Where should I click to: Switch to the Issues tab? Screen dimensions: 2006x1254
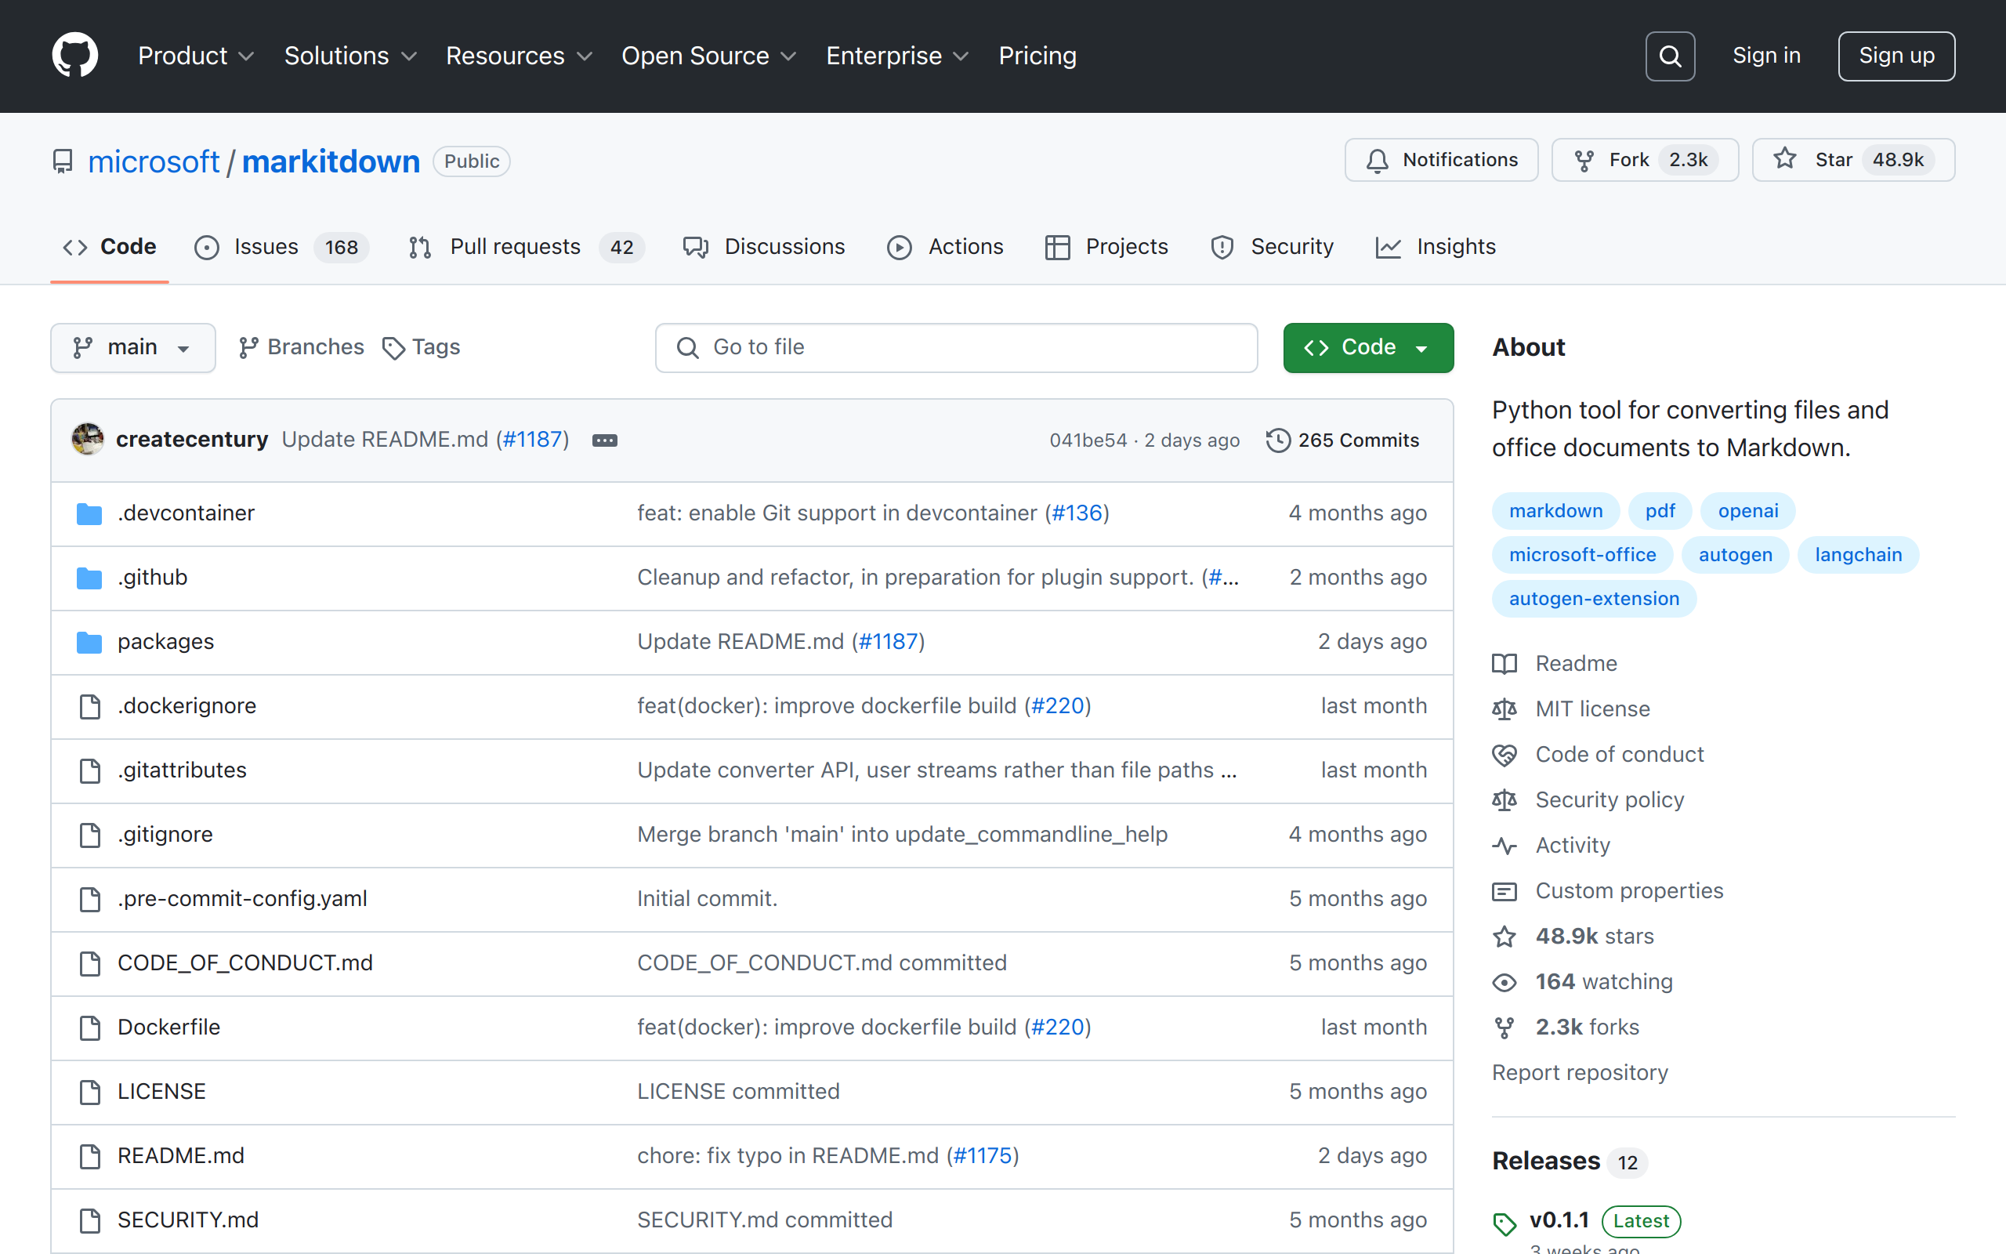(x=282, y=247)
